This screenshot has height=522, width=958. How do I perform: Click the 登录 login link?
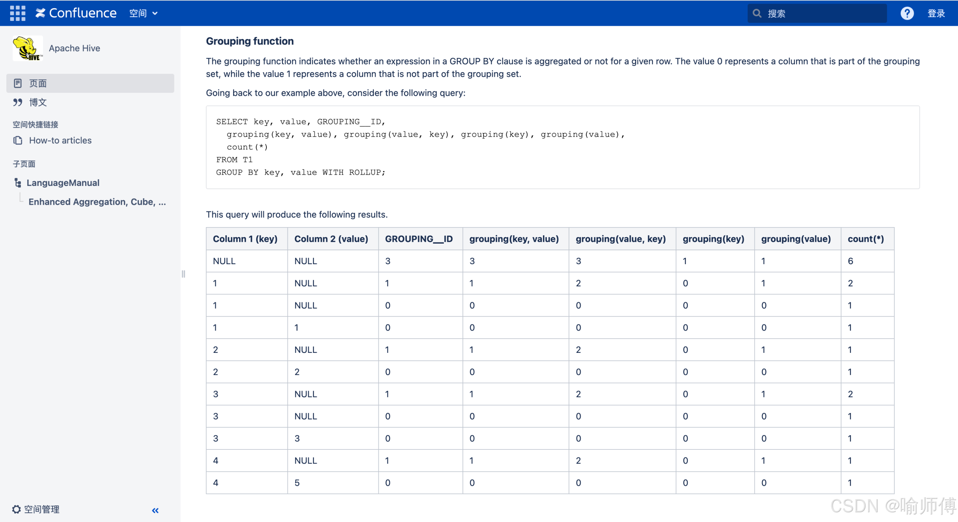tap(936, 13)
